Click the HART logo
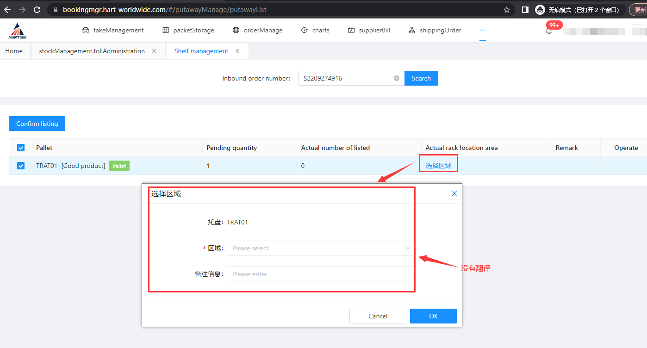This screenshot has width=647, height=348. pyautogui.click(x=19, y=31)
